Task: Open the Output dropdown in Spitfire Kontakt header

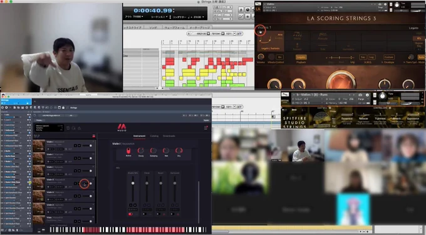Action: pyautogui.click(x=308, y=99)
